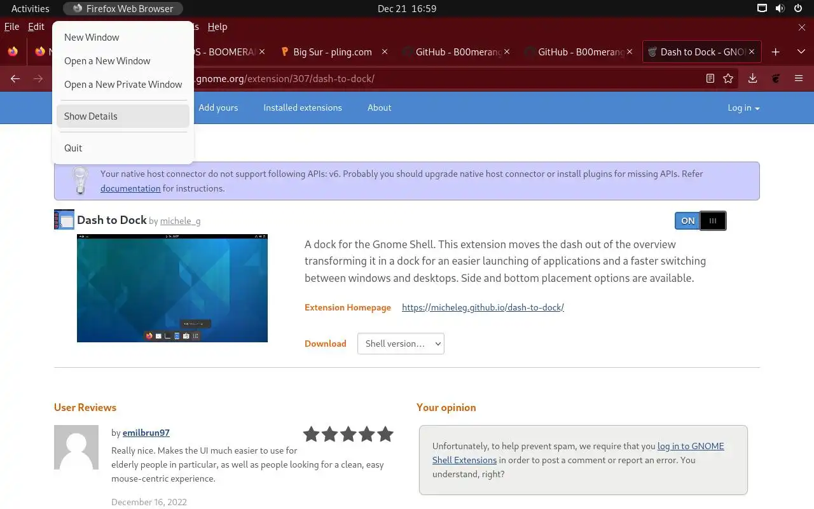
Task: Click the emilbrun97 reviewer avatar
Action: (x=76, y=447)
